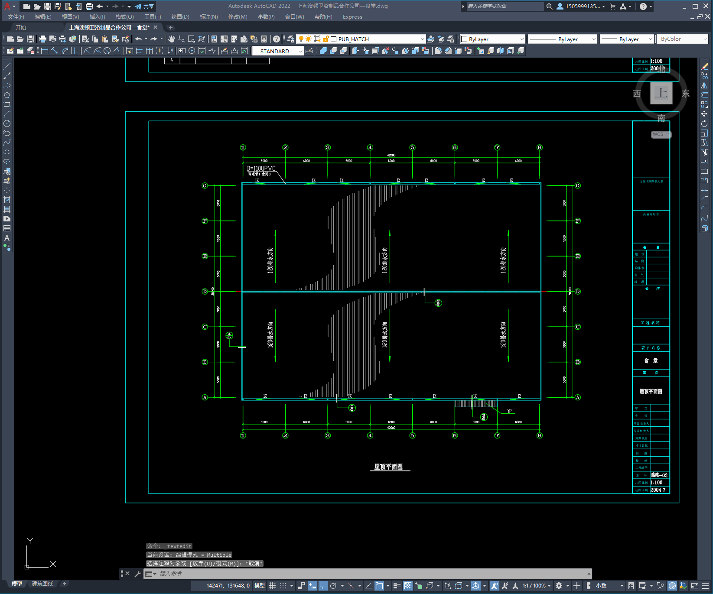Screen dimensions: 713x594
Task: Open the Autodesk App Store cart icon
Action: (613, 6)
